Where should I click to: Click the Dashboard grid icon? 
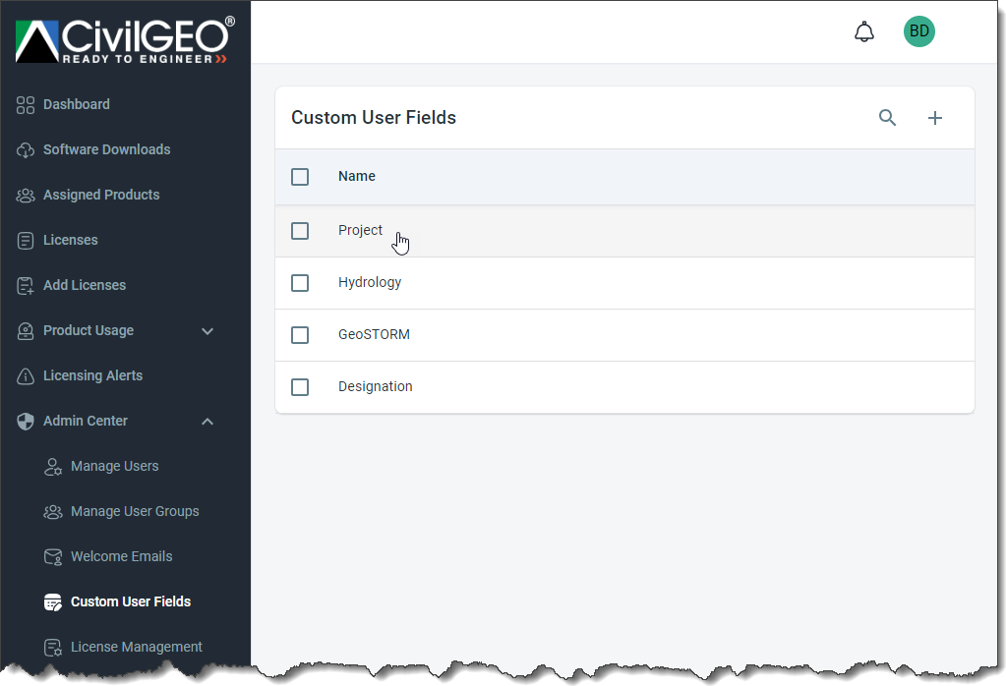(25, 104)
